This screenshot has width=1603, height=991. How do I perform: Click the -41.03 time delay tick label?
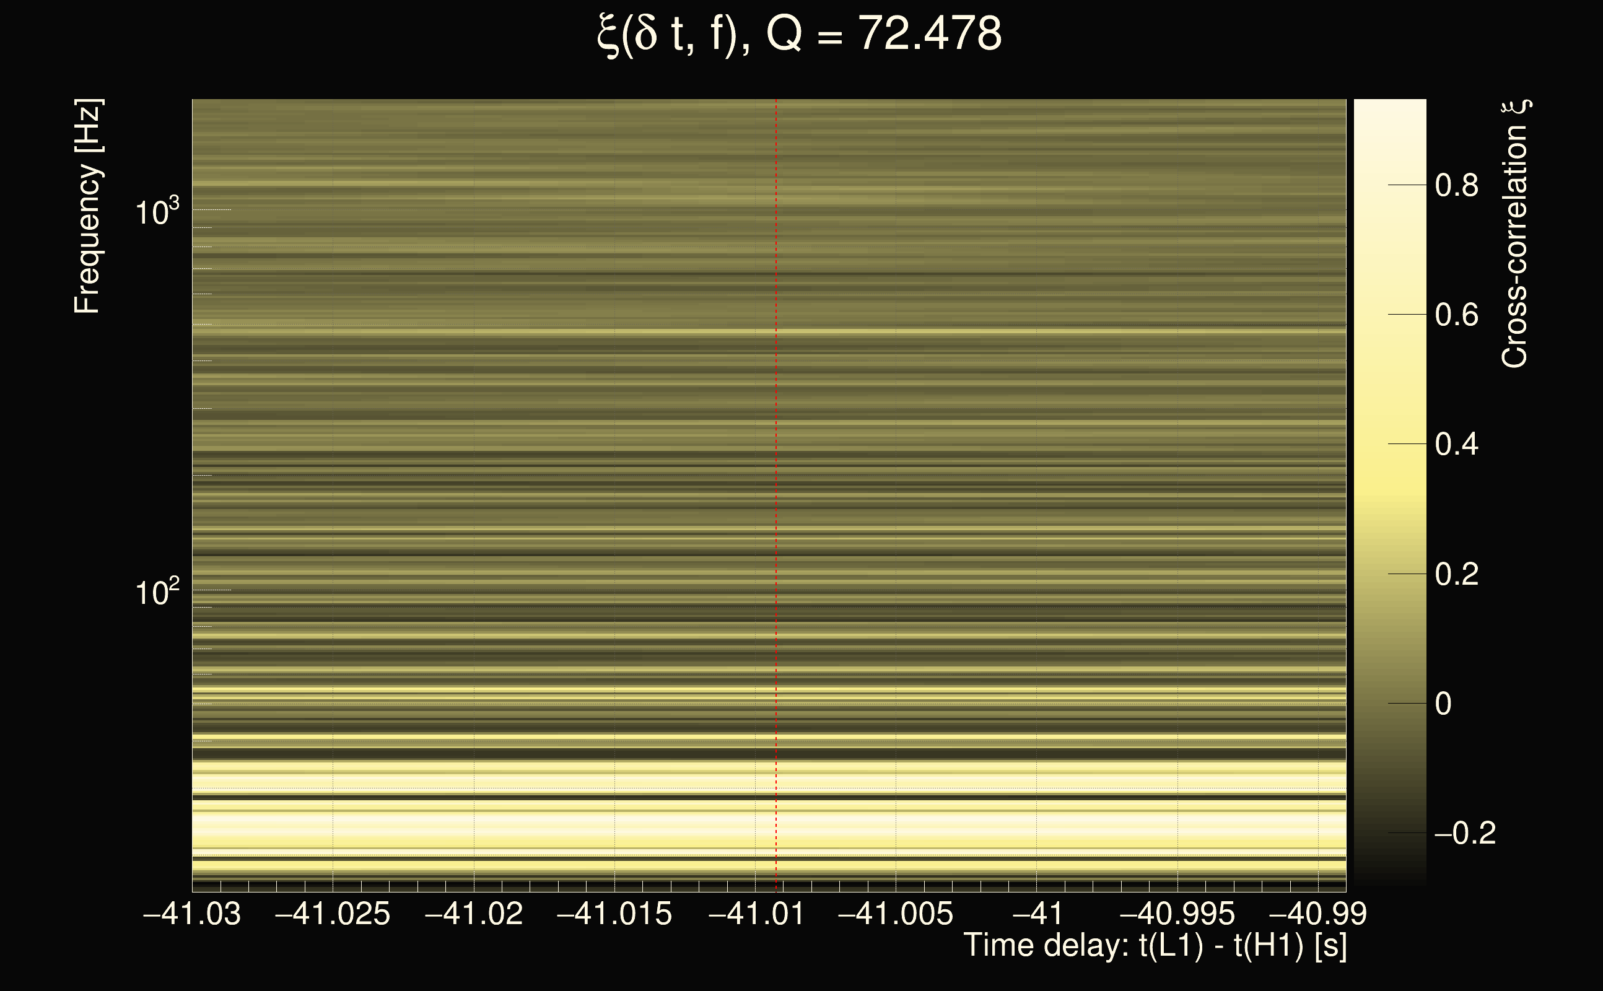192,914
